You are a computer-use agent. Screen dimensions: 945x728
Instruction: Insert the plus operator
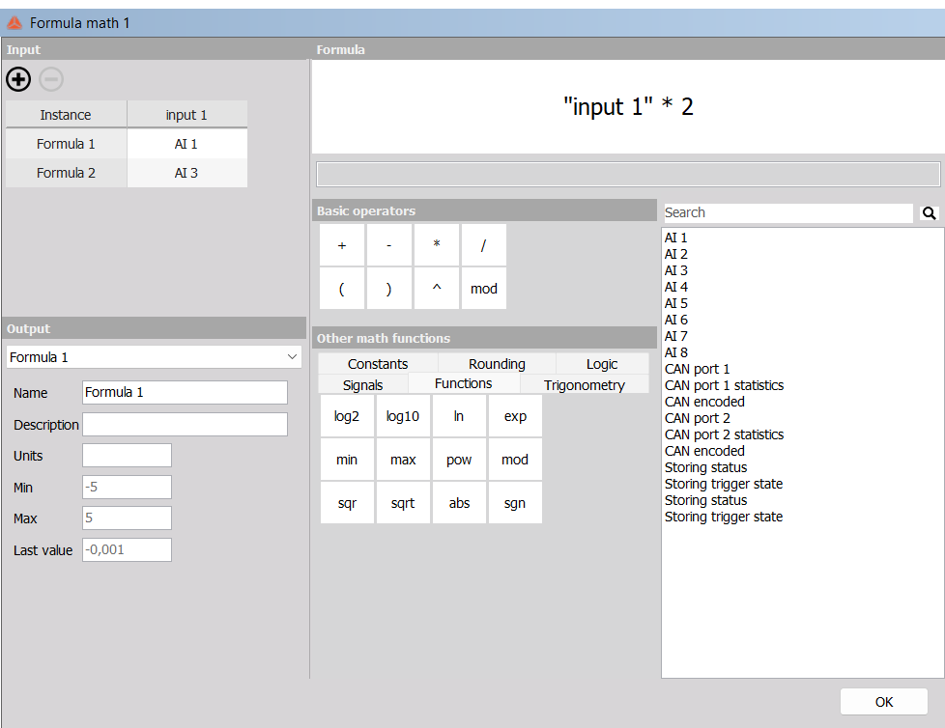click(x=342, y=245)
